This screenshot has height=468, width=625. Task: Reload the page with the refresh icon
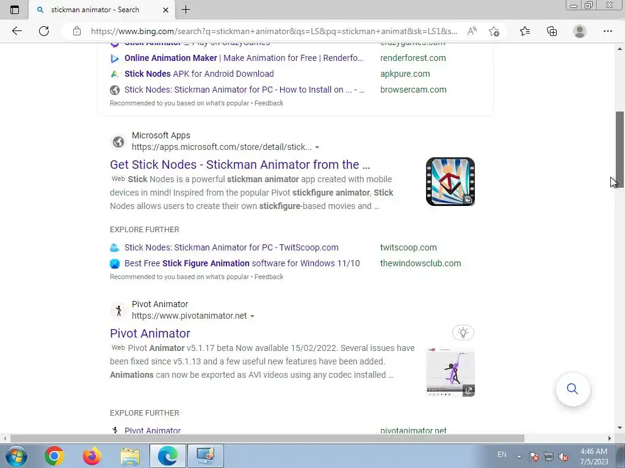coord(44,31)
